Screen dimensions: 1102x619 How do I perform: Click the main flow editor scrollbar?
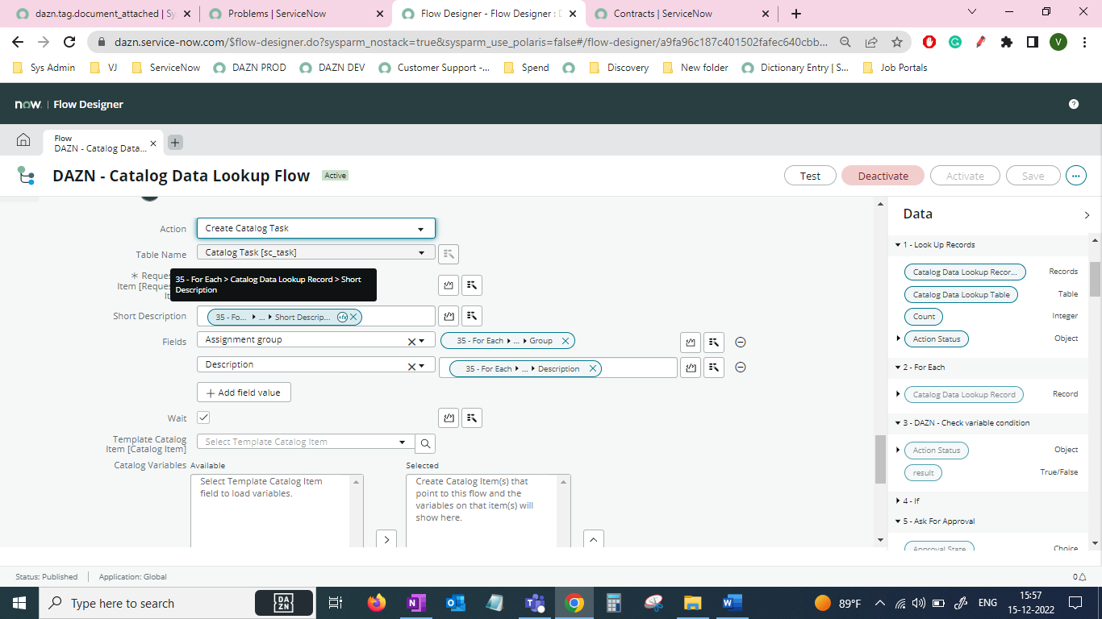pos(880,459)
